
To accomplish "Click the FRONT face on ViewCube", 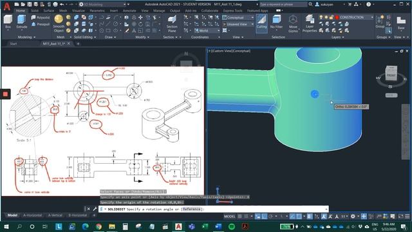I will 391,75.
